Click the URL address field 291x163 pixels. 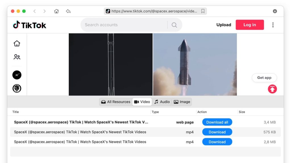(x=155, y=11)
